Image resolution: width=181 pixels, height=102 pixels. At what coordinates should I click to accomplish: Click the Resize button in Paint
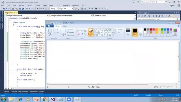pyautogui.click(x=70, y=33)
